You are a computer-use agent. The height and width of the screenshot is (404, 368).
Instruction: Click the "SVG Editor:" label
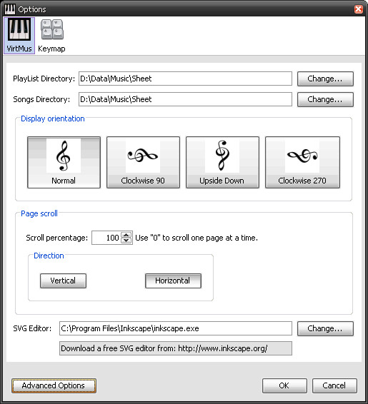click(32, 328)
